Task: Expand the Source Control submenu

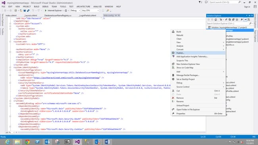Action: point(198,87)
